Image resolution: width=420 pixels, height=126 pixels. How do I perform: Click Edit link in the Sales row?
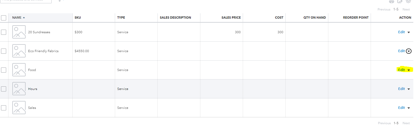pyautogui.click(x=401, y=108)
